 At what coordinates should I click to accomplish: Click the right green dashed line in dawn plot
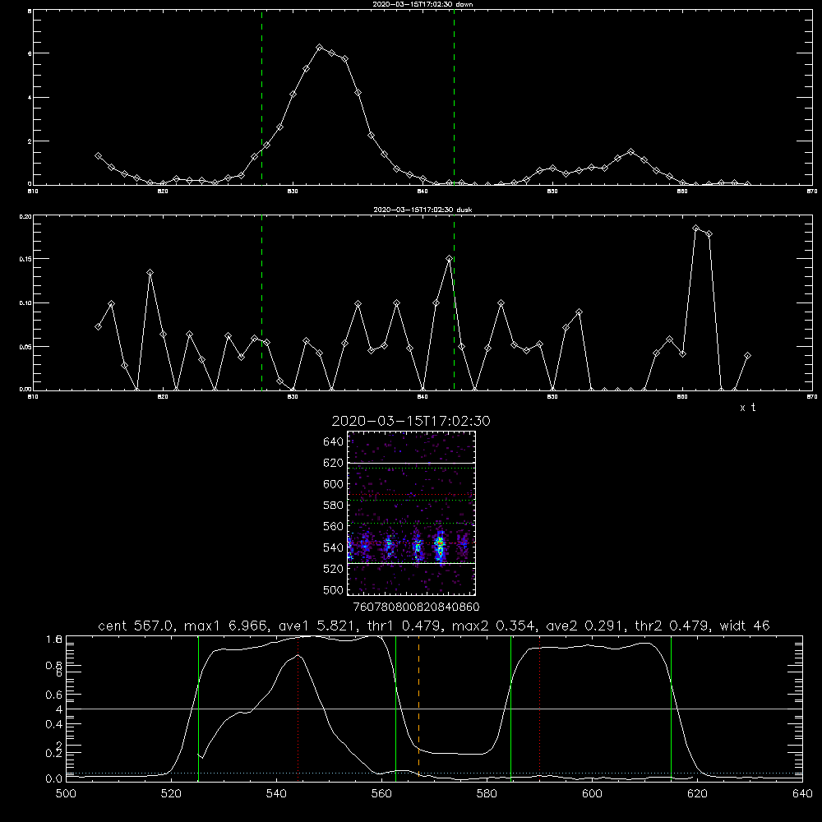[x=454, y=97]
